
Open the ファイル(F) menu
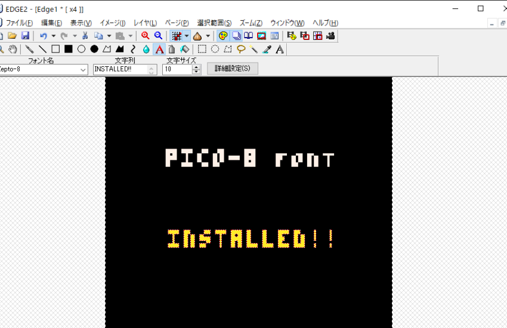click(x=19, y=23)
